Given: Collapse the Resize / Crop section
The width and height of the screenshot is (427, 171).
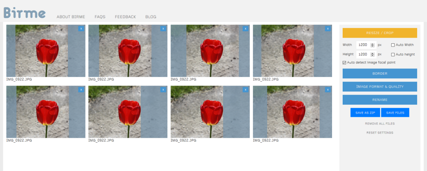Looking at the screenshot, I should (x=379, y=33).
